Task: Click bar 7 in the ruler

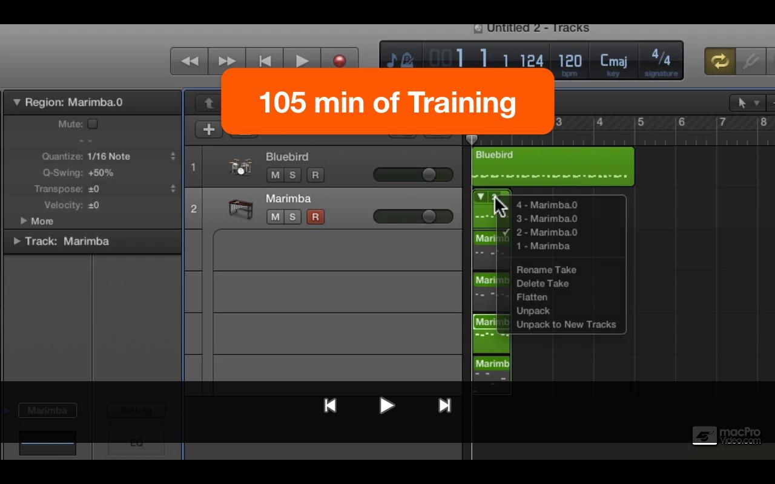Action: pos(722,122)
